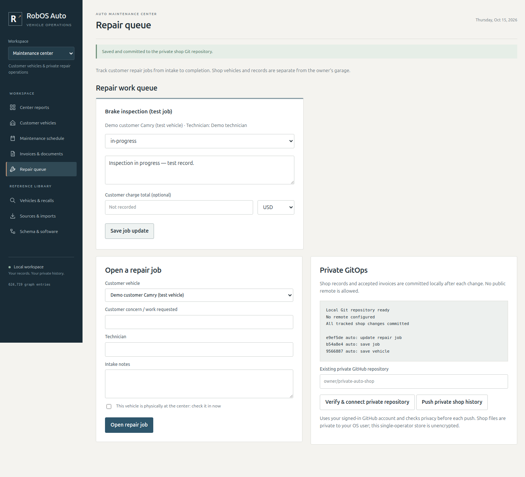
Task: Click the job notes text area
Action: coord(200,170)
